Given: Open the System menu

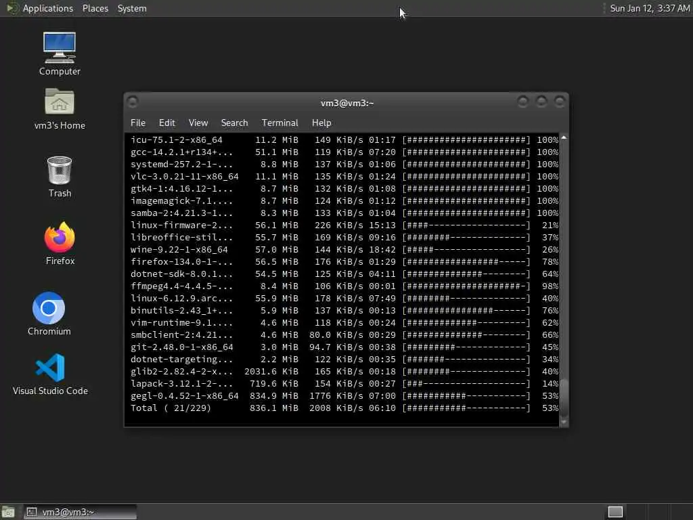Looking at the screenshot, I should pyautogui.click(x=132, y=8).
